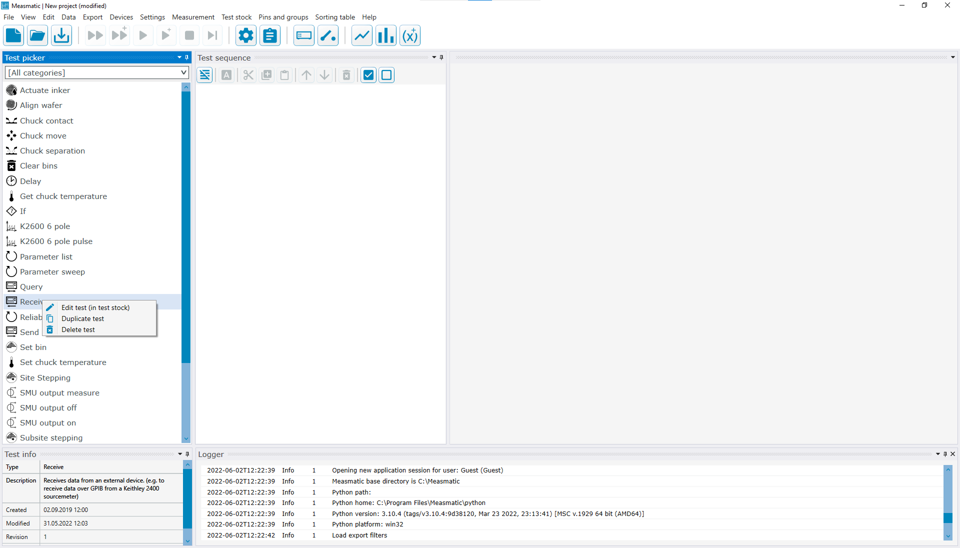Click the sequence list view icon

click(x=205, y=75)
